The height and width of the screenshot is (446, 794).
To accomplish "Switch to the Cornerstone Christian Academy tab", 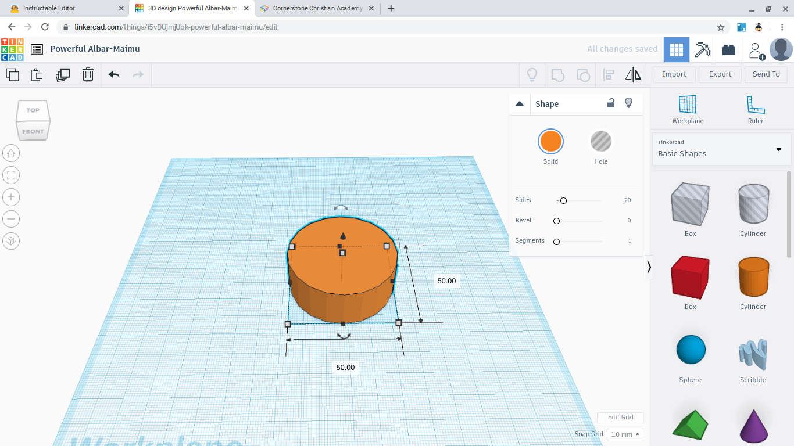I will tap(317, 8).
